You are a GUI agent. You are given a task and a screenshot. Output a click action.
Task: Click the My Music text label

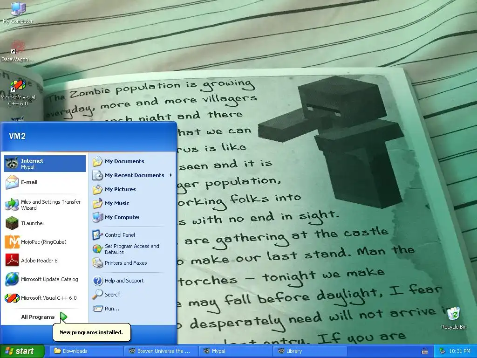[117, 203]
